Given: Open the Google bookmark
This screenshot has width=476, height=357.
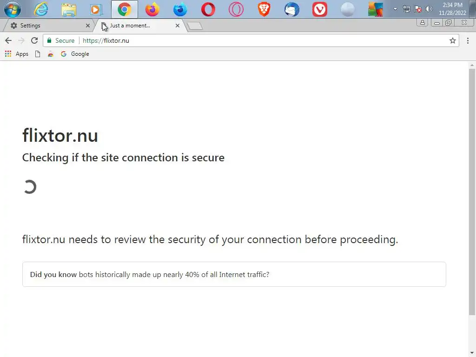Looking at the screenshot, I should pos(75,54).
